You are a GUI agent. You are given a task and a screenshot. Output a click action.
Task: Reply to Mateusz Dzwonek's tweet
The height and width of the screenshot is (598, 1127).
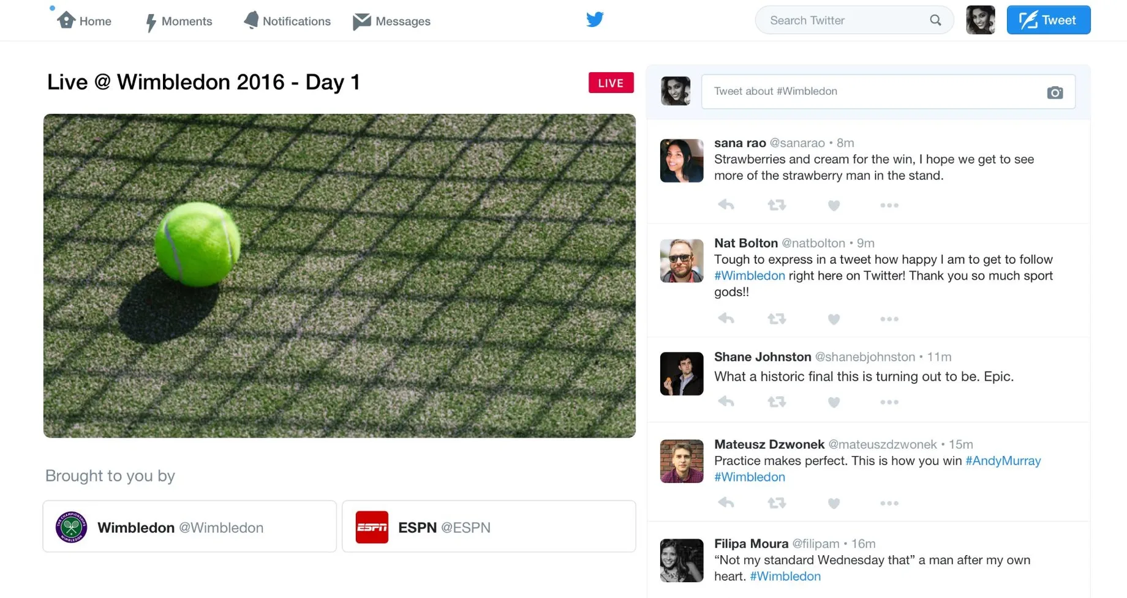pos(726,503)
